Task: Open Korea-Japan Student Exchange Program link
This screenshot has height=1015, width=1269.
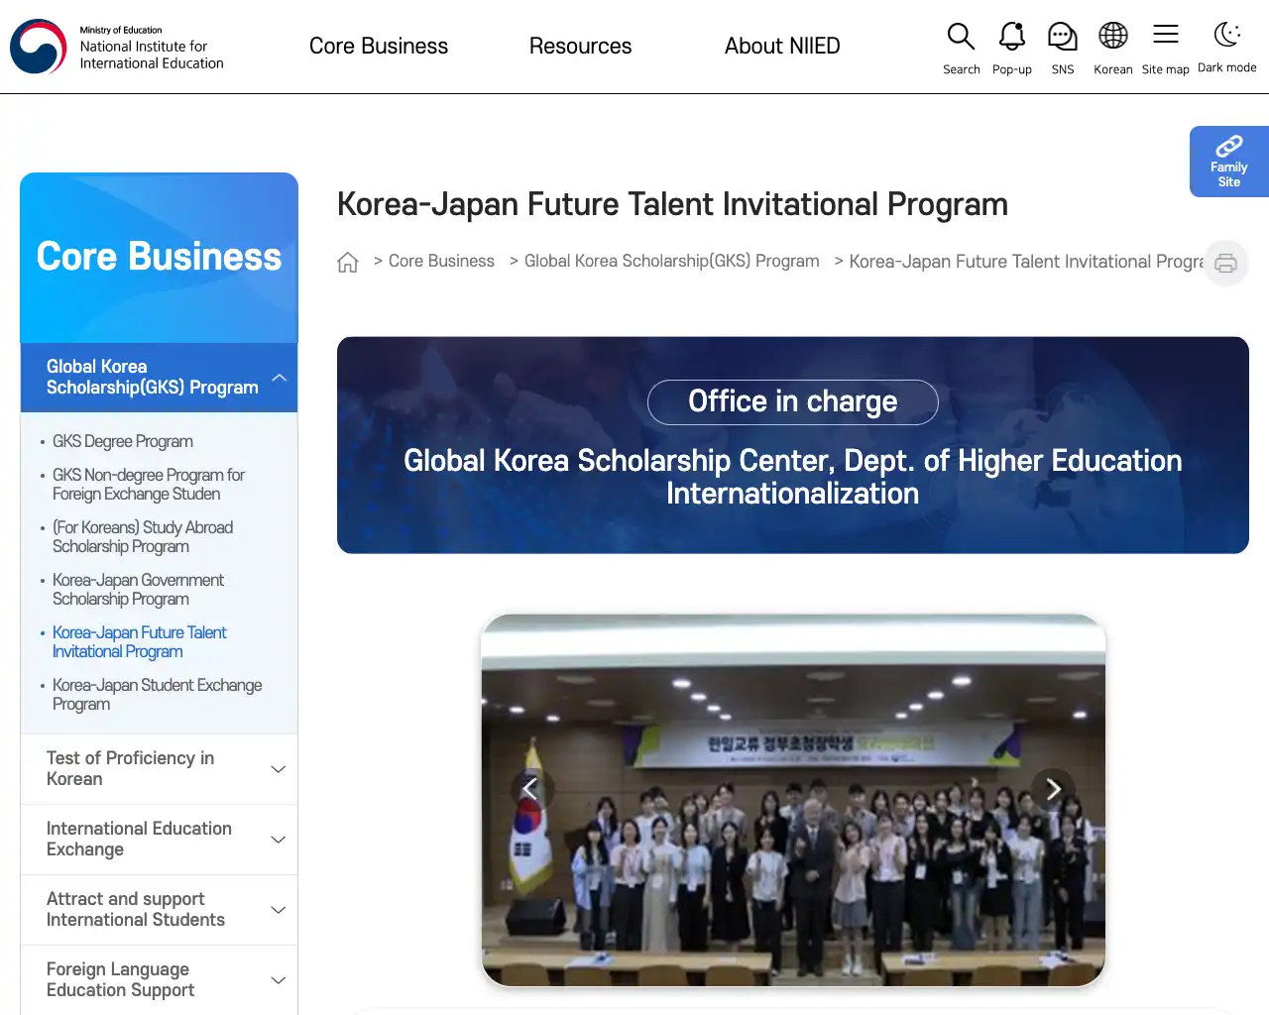Action: point(157,695)
